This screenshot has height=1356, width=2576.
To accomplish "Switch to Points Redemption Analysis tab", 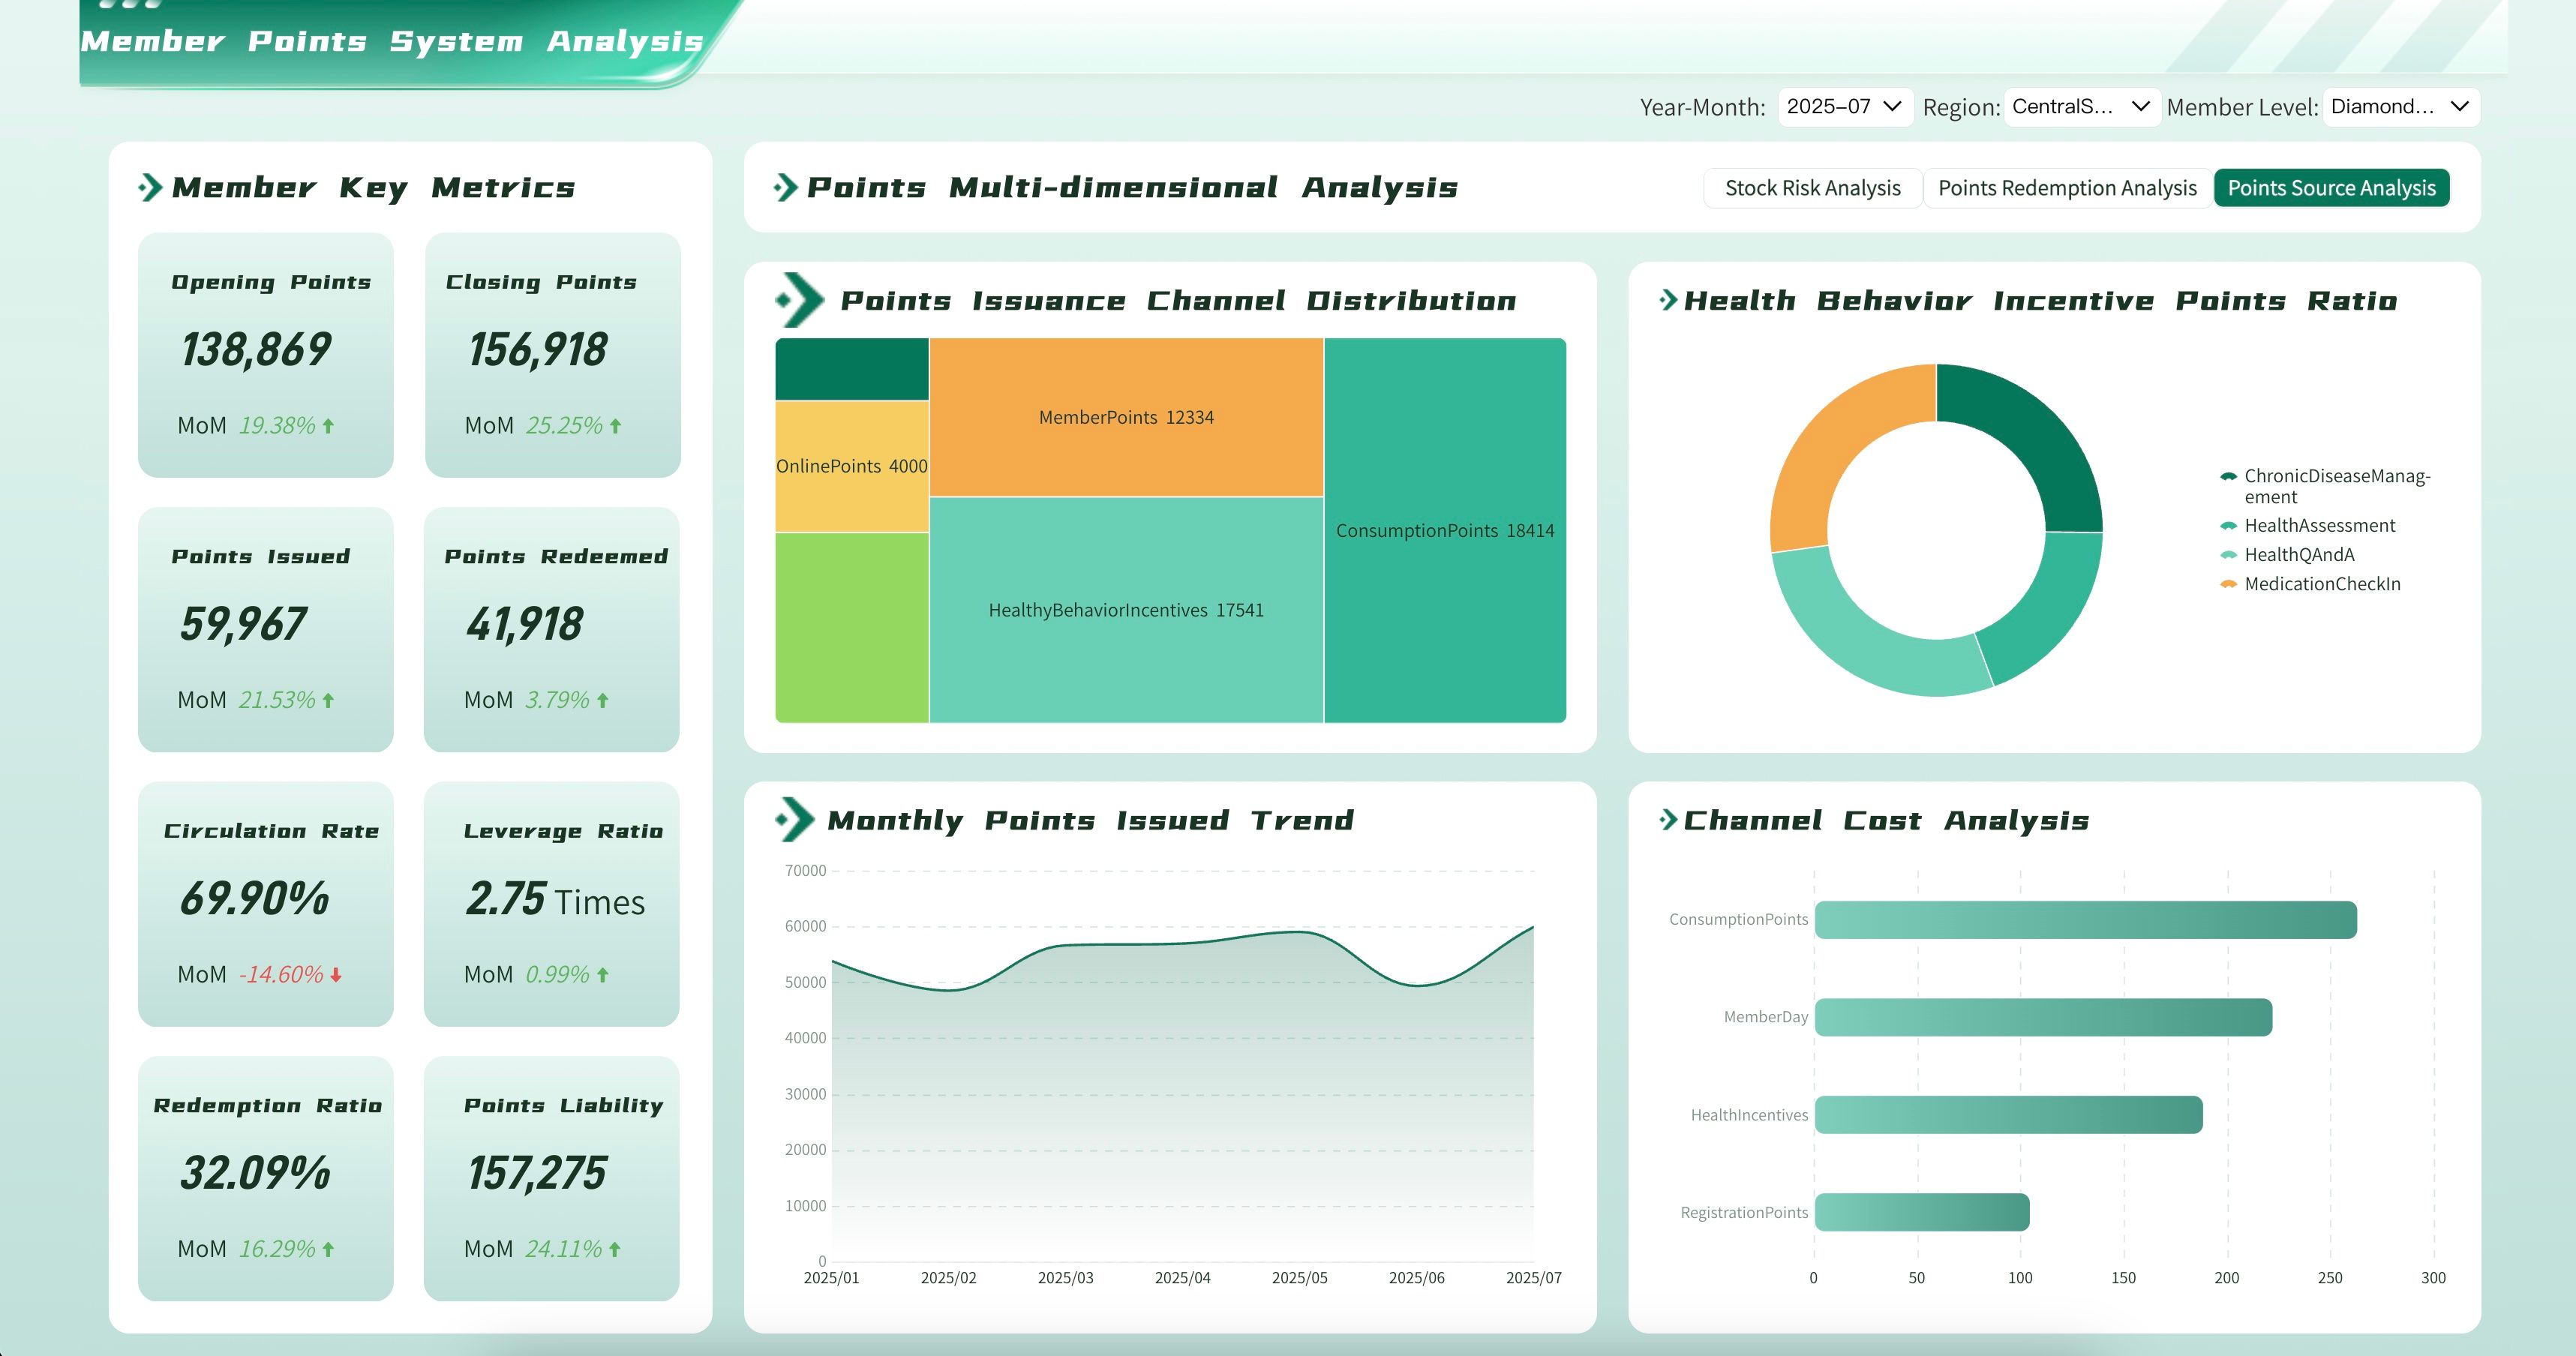I will point(2067,188).
